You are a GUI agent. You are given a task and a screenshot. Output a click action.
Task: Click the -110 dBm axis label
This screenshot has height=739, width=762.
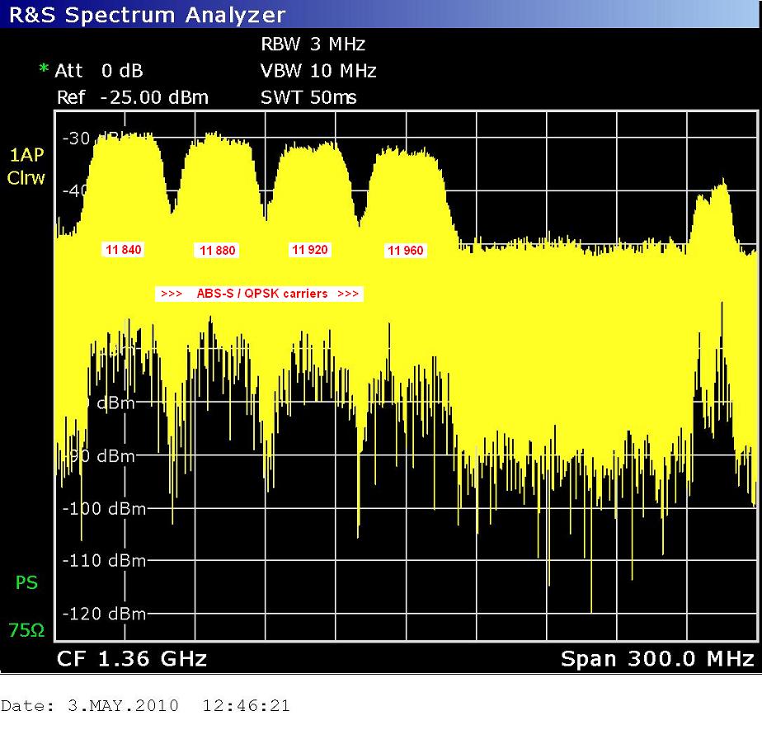point(103,561)
